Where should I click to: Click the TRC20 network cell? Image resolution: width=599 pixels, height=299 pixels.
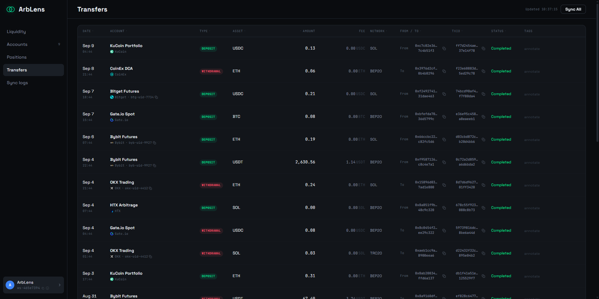[x=376, y=253]
